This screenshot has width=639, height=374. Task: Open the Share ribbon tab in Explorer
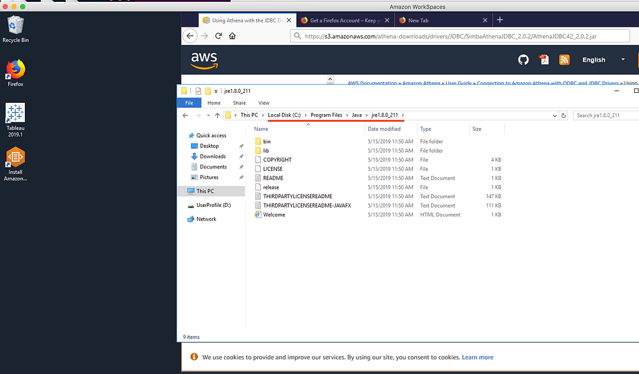click(x=239, y=103)
